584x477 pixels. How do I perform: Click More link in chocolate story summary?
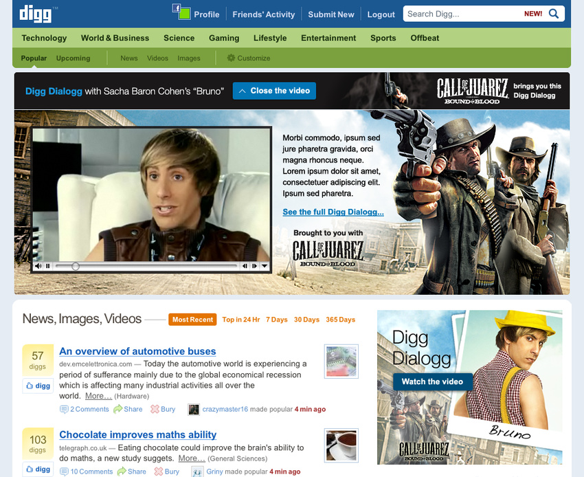click(x=192, y=458)
